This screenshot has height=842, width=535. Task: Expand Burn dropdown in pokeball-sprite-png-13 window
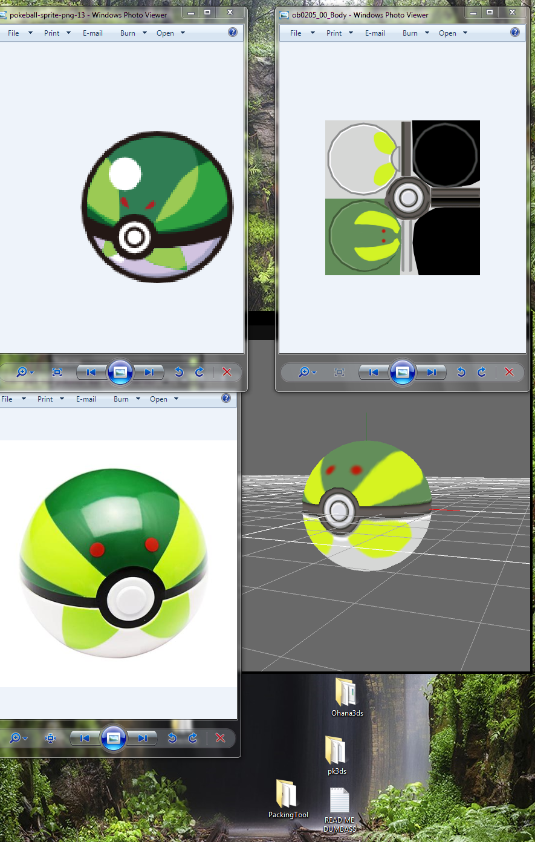[x=133, y=33]
